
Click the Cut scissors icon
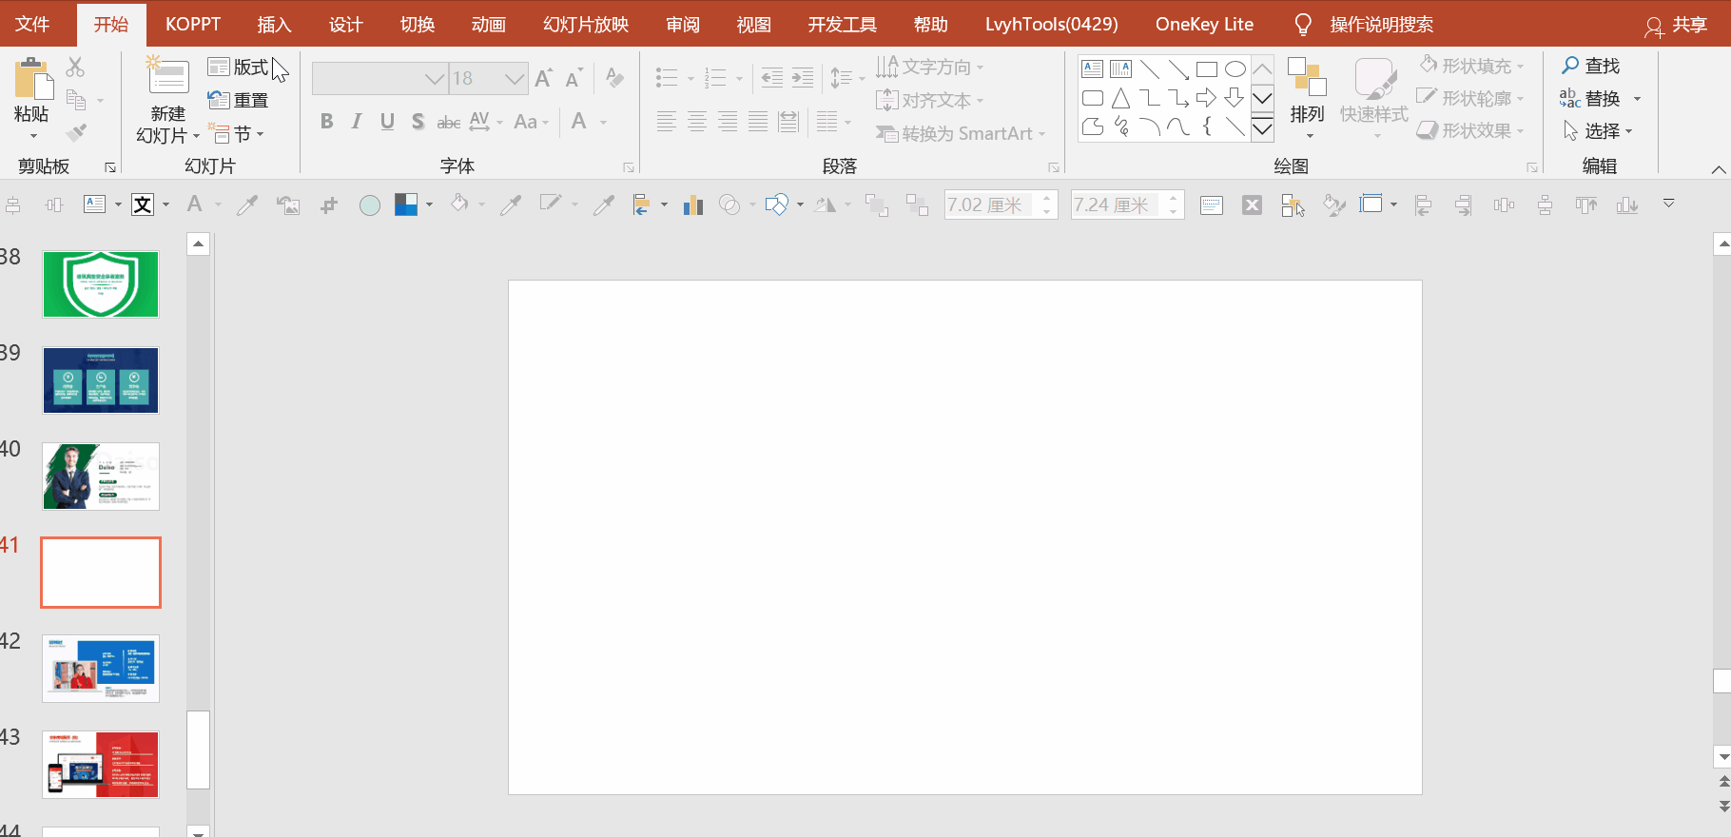click(75, 68)
